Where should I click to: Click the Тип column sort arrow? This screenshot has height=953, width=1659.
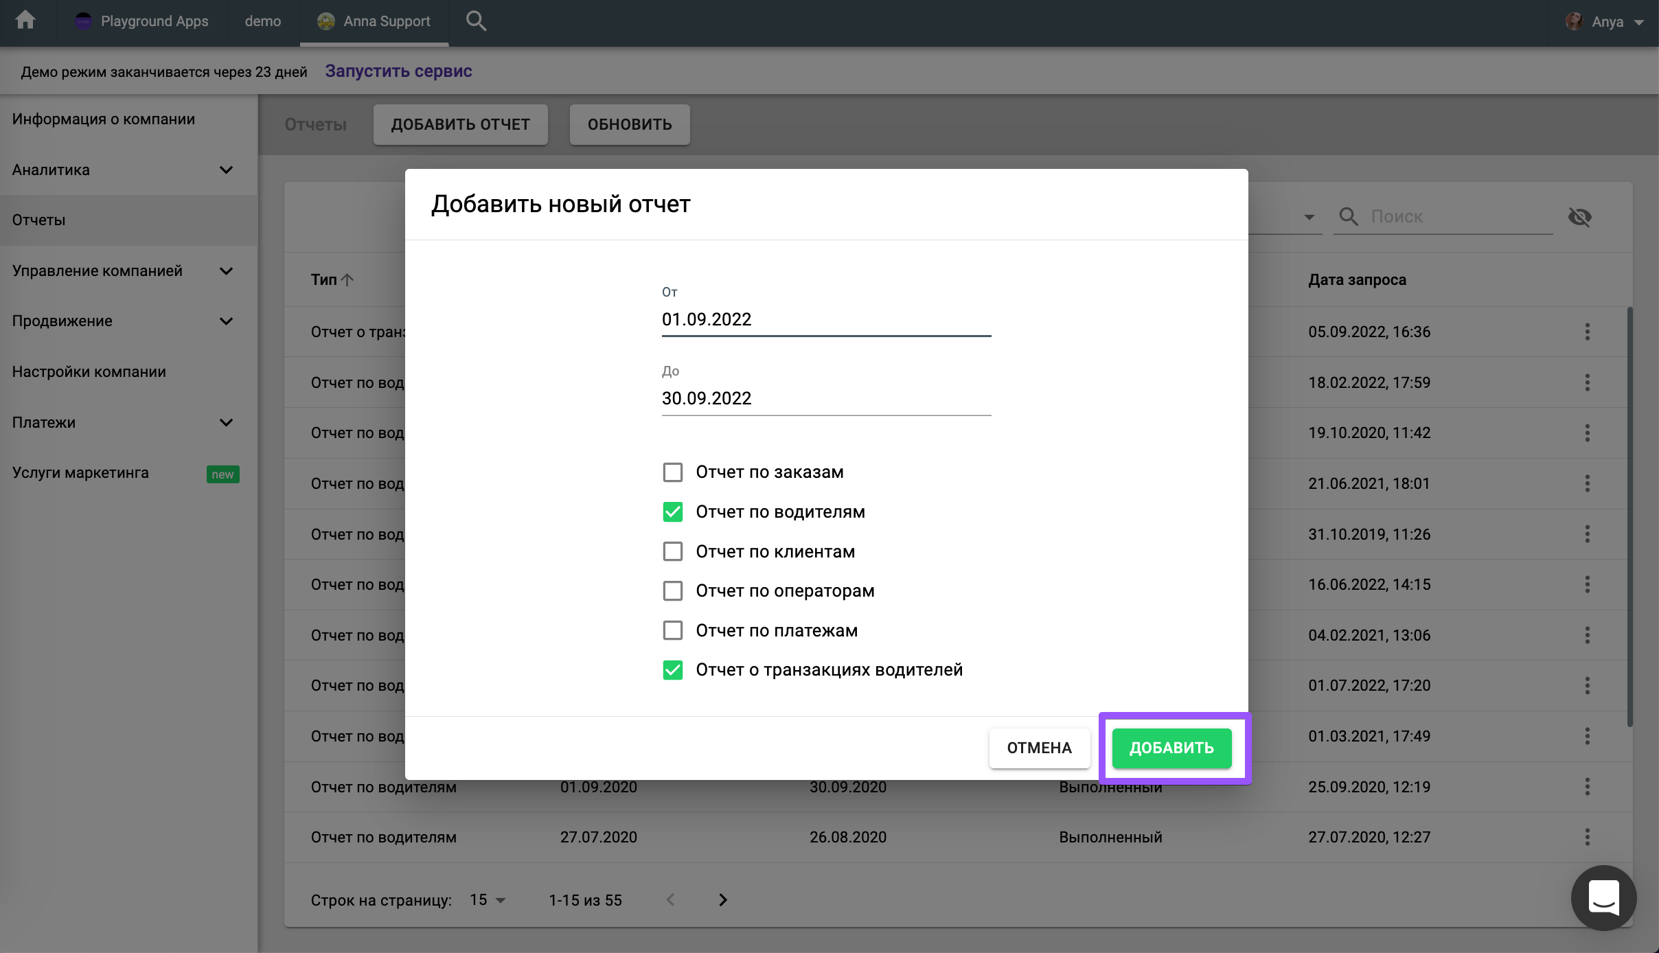[347, 279]
